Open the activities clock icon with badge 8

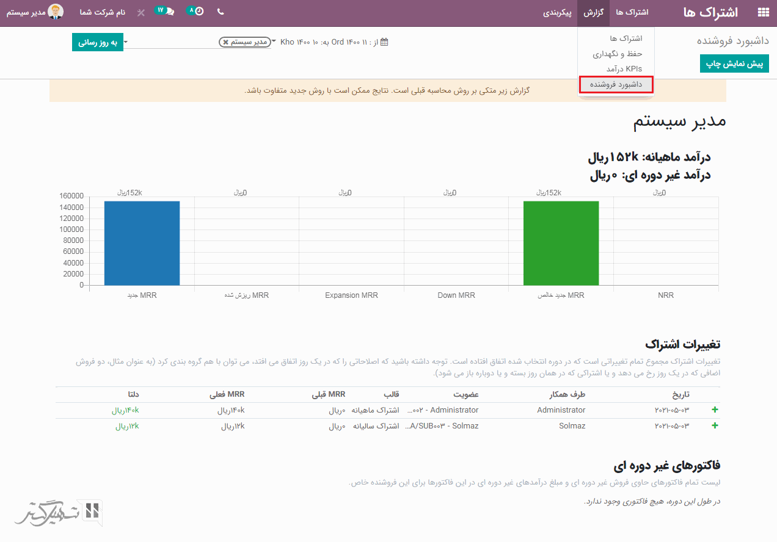(195, 11)
